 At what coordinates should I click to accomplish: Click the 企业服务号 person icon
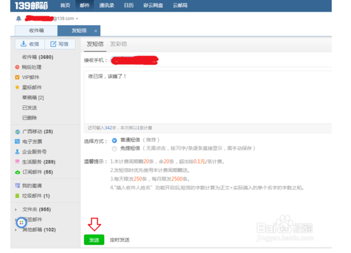[17, 152]
